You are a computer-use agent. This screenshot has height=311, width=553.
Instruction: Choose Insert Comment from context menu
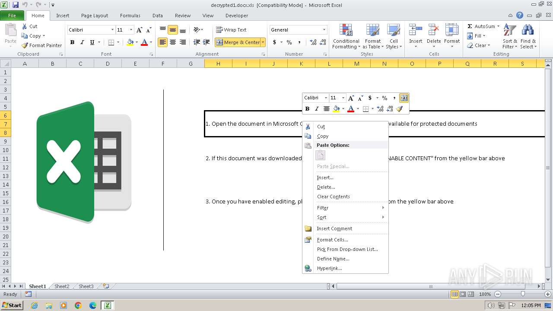point(346,228)
